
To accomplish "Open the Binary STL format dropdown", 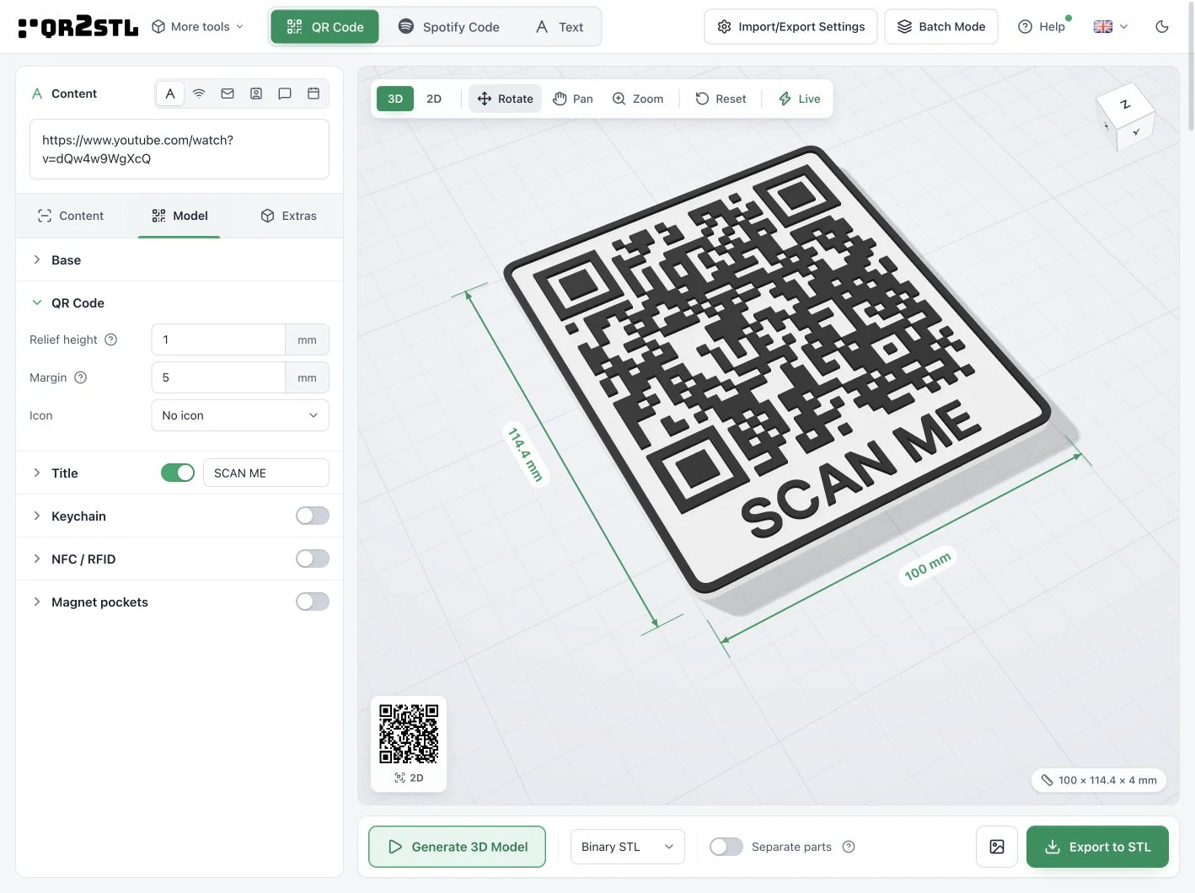I will pyautogui.click(x=628, y=847).
